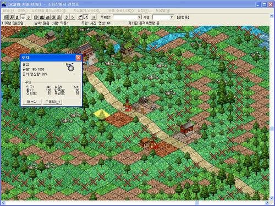Minimize the main game window
The width and height of the screenshot is (275, 206).
tap(258, 4)
